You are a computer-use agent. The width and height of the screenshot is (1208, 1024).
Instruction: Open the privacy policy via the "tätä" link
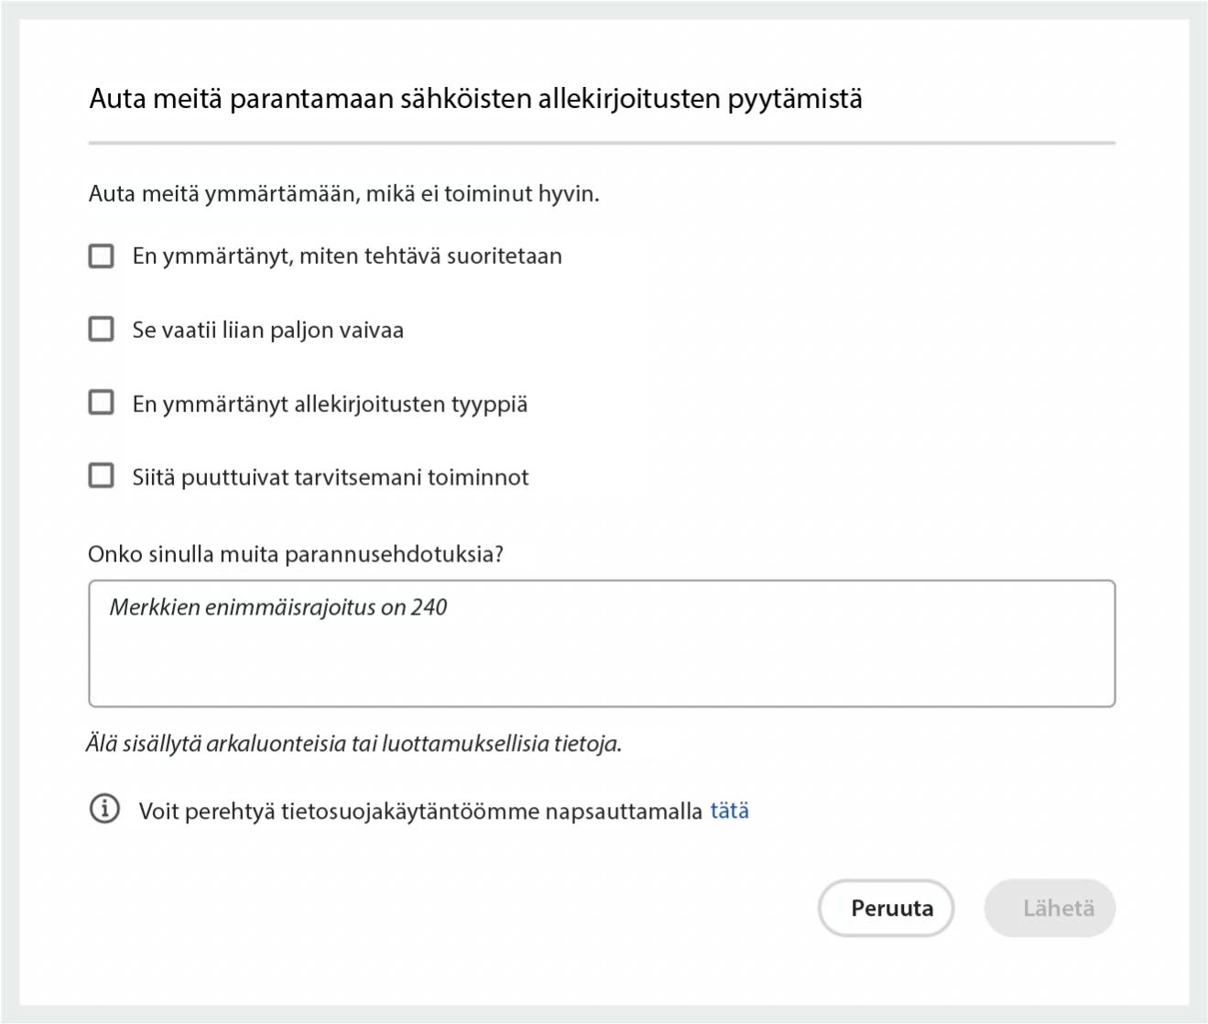729,810
